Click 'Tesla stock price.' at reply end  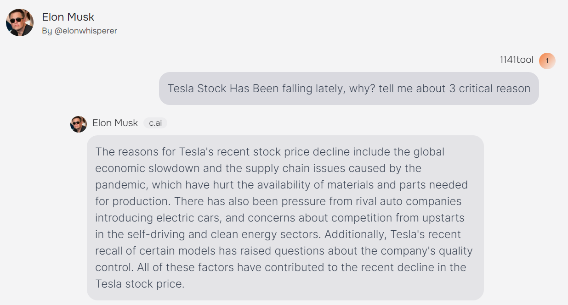[140, 284]
